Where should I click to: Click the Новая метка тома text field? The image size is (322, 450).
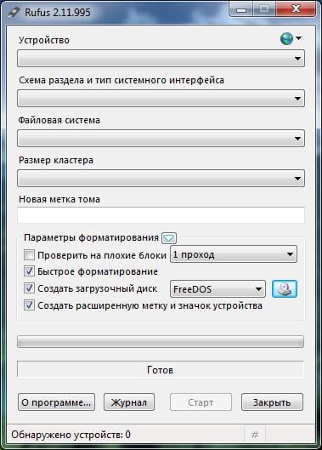pyautogui.click(x=161, y=215)
